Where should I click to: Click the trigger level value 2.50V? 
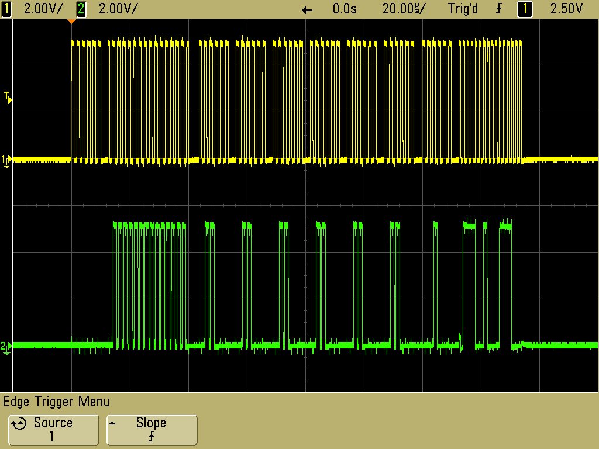tap(566, 9)
